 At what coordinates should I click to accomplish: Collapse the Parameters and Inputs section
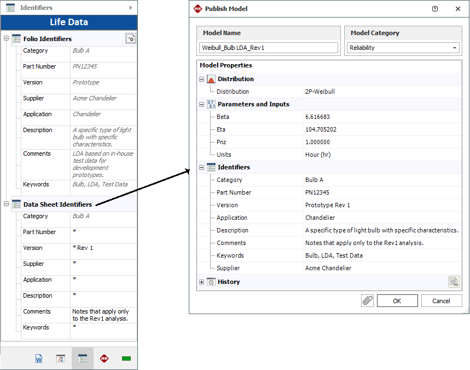202,104
